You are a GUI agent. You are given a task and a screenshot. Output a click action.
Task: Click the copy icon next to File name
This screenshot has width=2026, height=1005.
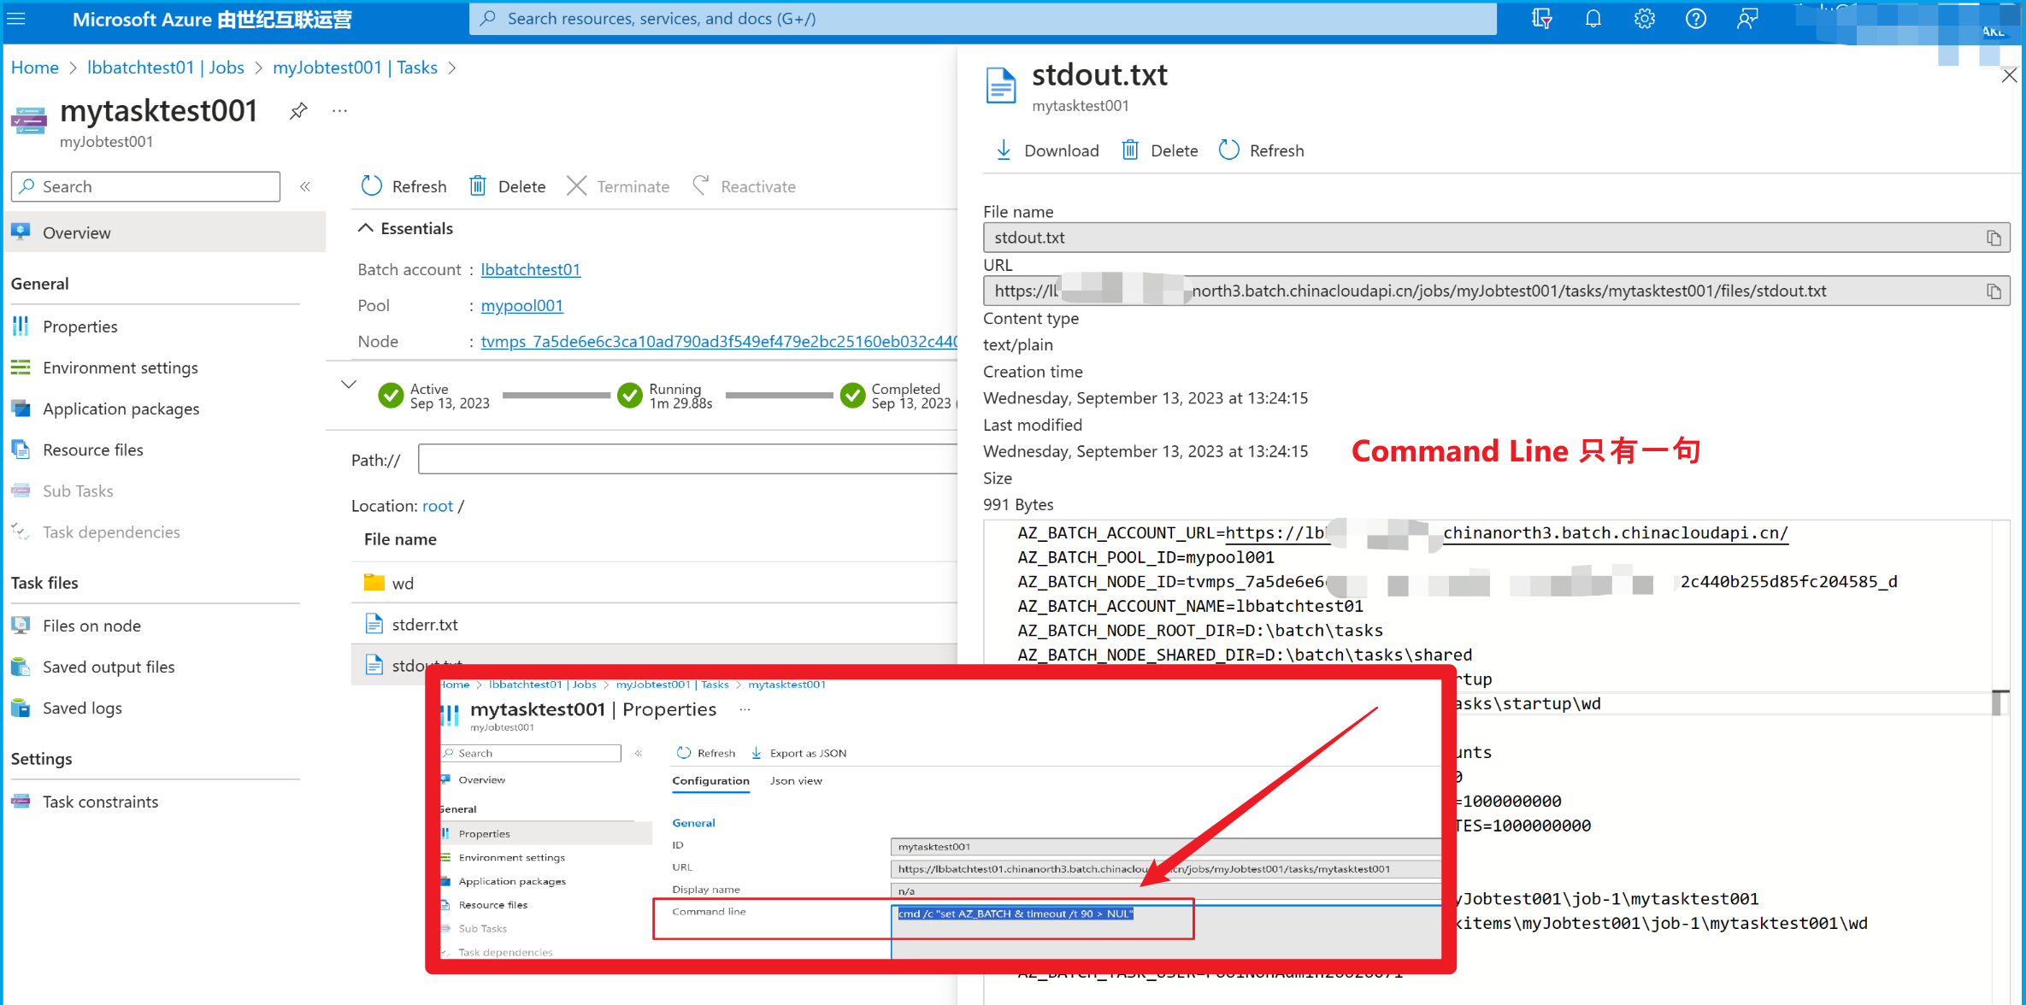click(x=1994, y=238)
